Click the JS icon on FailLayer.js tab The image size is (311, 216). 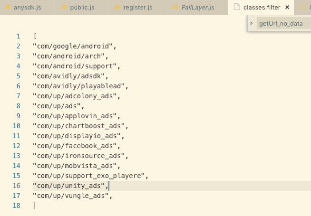pos(174,8)
